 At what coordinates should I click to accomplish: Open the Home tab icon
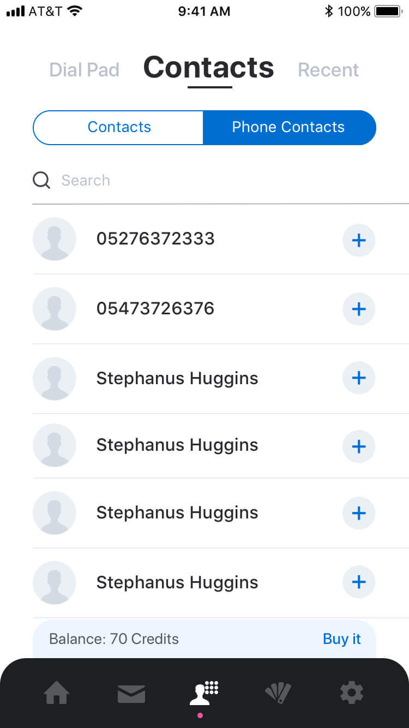pos(57,694)
